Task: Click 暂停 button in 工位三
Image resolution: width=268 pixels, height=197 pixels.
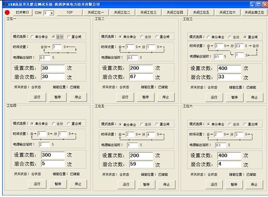Action: click(x=235, y=97)
